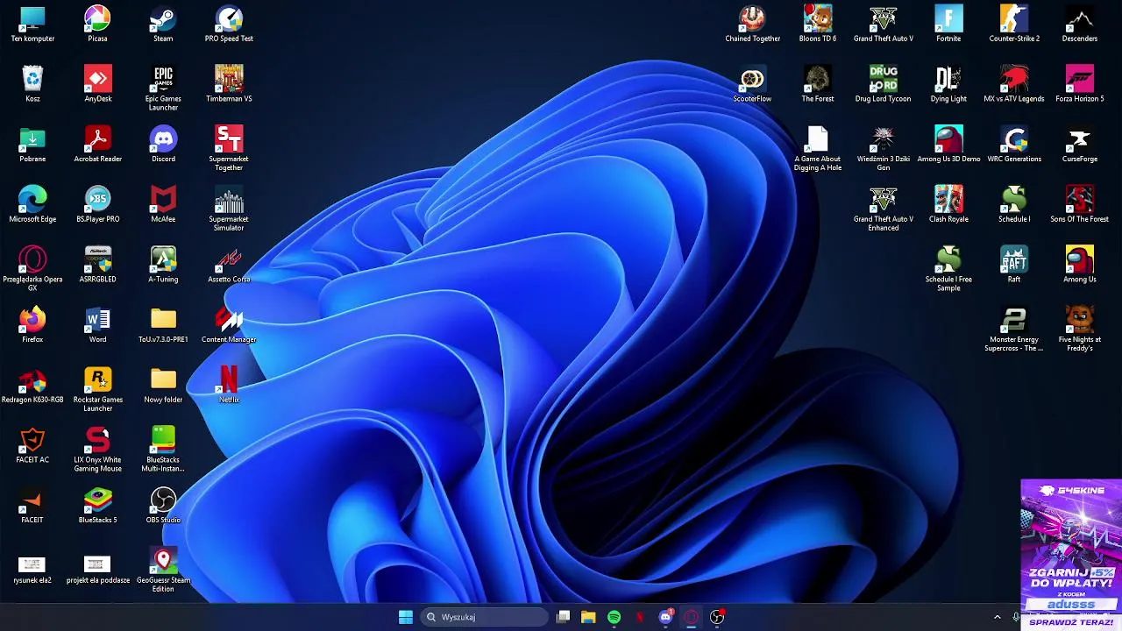This screenshot has height=631, width=1122.
Task: Focus the Wyszukaj taskbar search box
Action: 485,617
